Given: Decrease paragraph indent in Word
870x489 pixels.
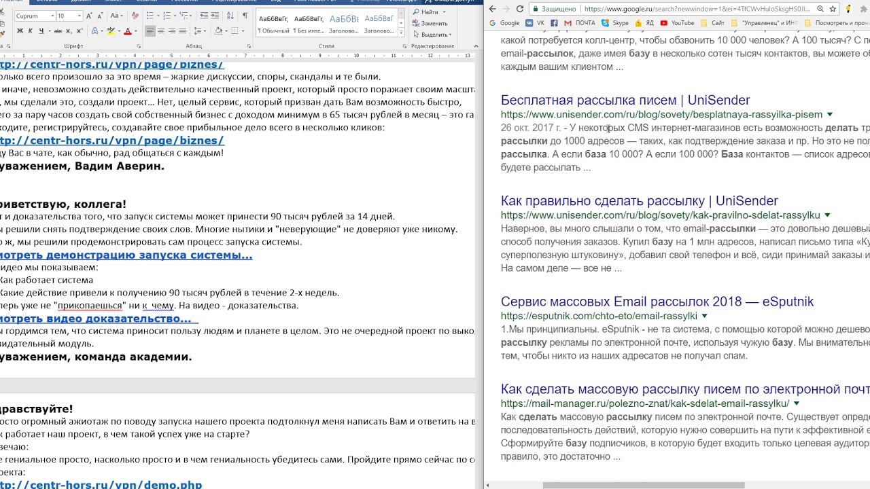Looking at the screenshot, I should (x=204, y=16).
